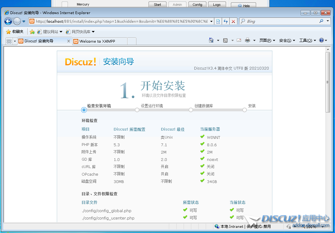This screenshot has height=233, width=335.
Task: Open the 收藏夹 favorites star button
Action: pyautogui.click(x=14, y=32)
